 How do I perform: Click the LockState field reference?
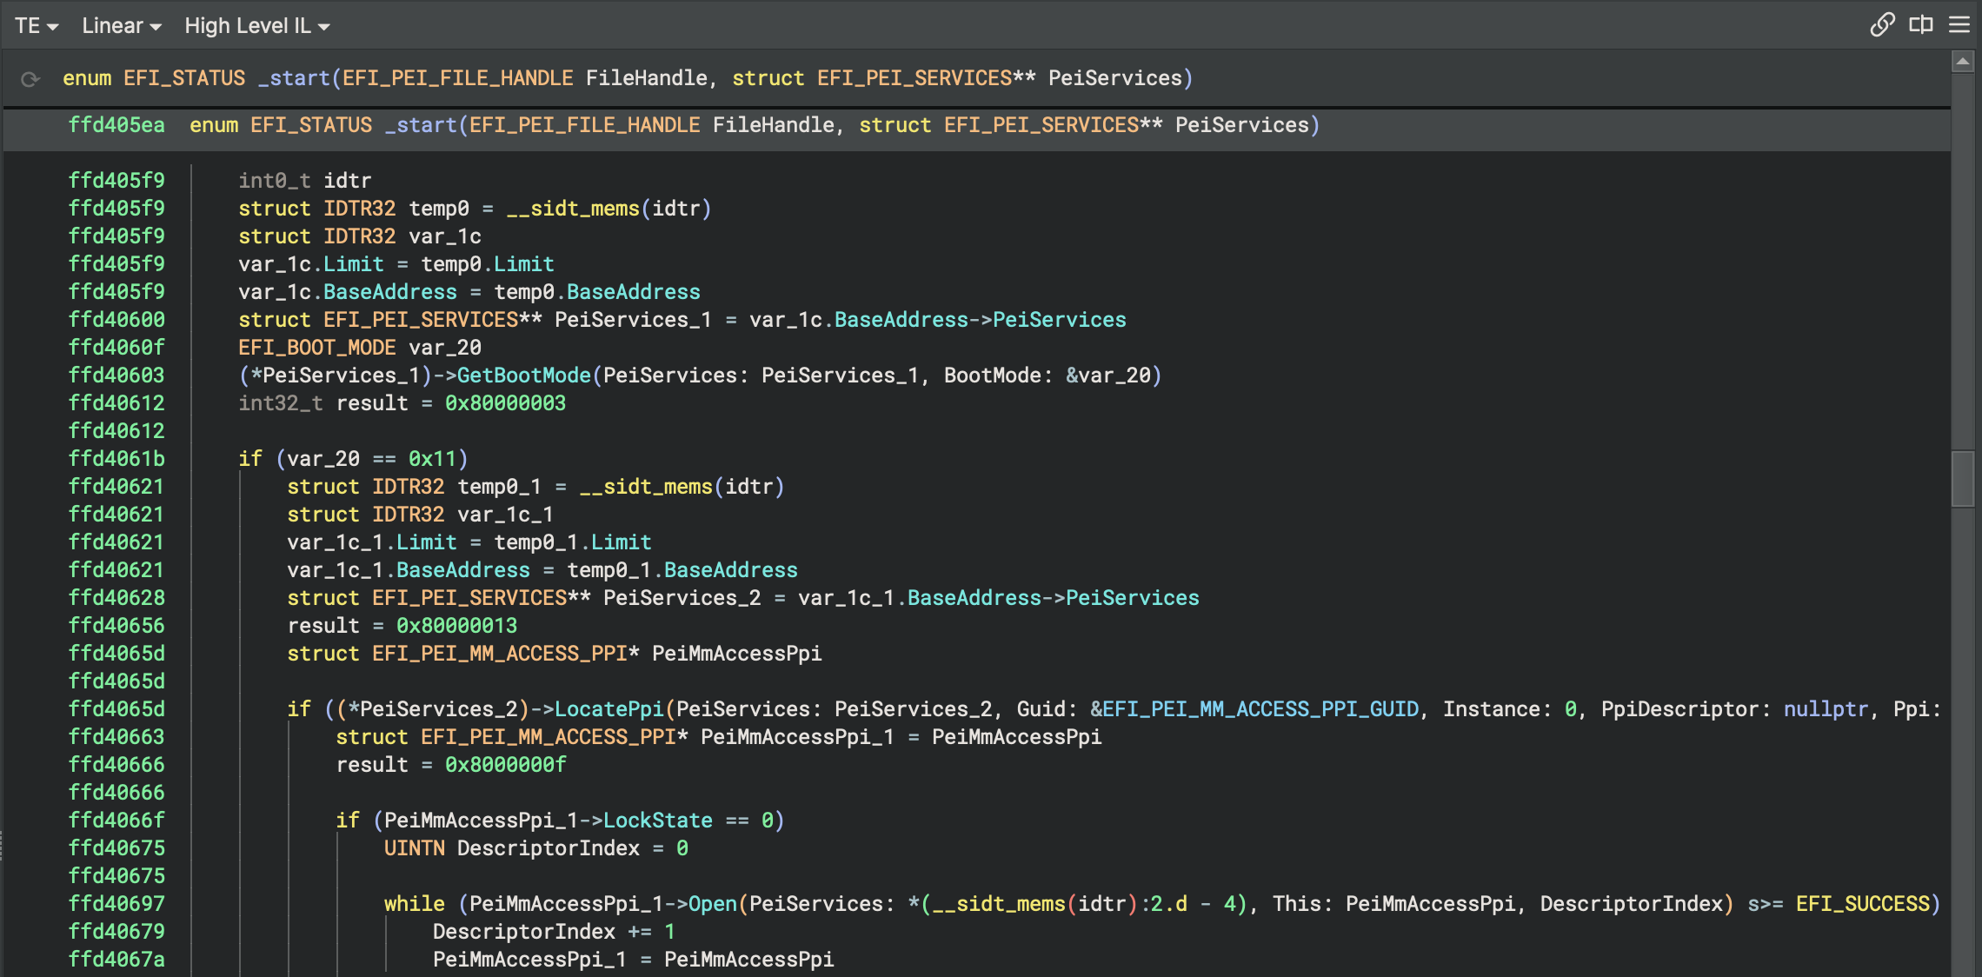[657, 821]
